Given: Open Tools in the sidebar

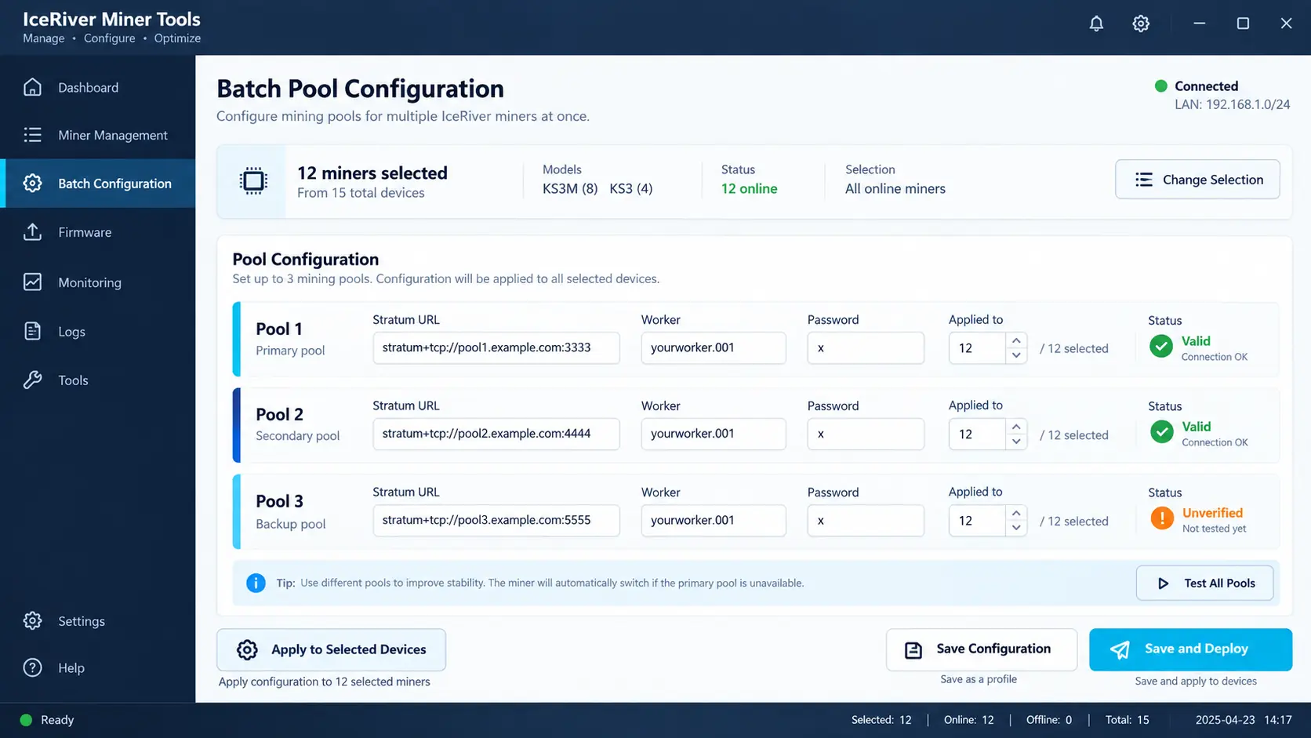Looking at the screenshot, I should [x=98, y=380].
